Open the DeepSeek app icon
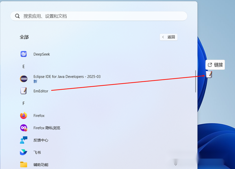The height and width of the screenshot is (169, 235). pyautogui.click(x=24, y=54)
